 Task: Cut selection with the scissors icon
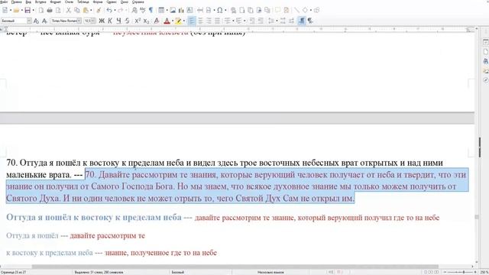[x=68, y=10]
